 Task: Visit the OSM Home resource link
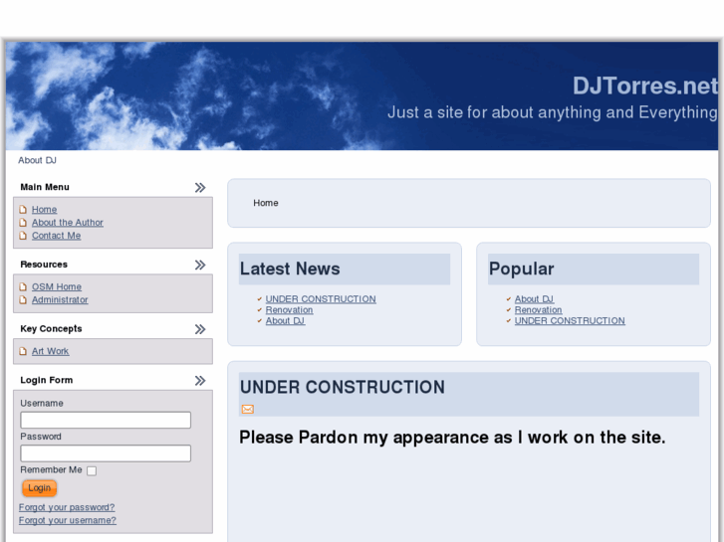coord(57,286)
